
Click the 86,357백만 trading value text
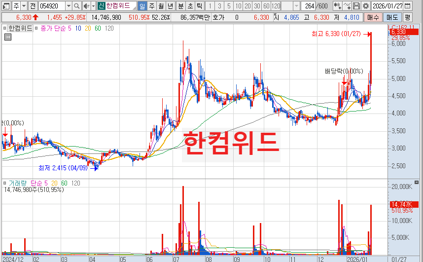click(195, 18)
